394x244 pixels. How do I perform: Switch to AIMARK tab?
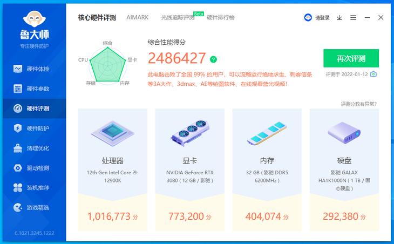(x=137, y=17)
